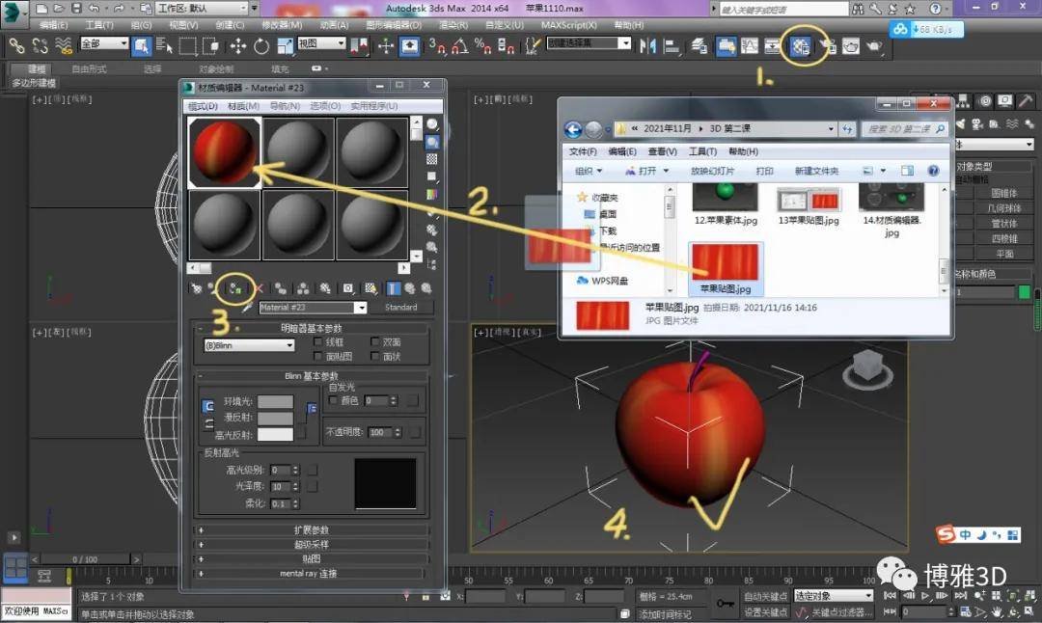
Task: Click the back arrow in the Explorer window
Action: (573, 129)
